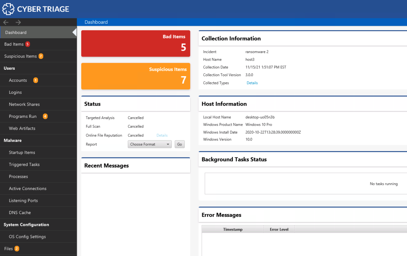Open Processes from the Malware section

[19, 176]
